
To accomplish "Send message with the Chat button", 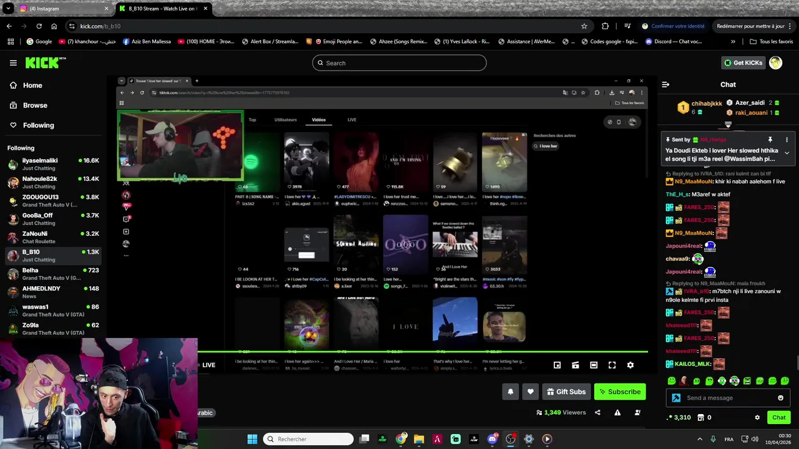I will (x=778, y=417).
